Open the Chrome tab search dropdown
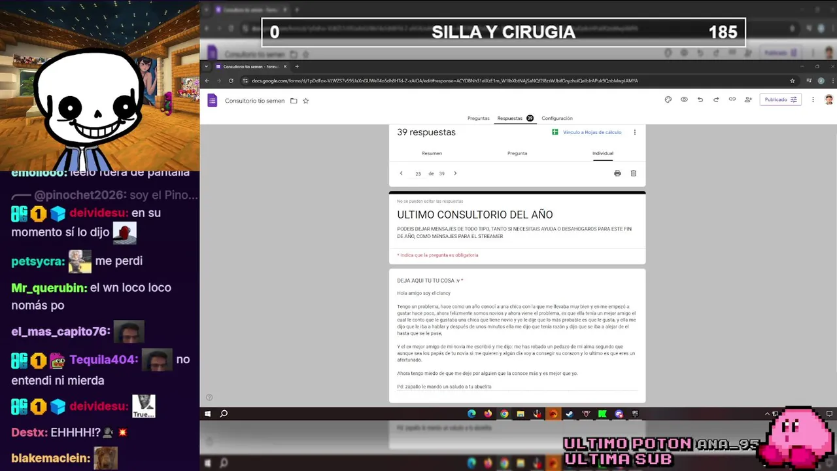This screenshot has height=471, width=837. tap(207, 66)
